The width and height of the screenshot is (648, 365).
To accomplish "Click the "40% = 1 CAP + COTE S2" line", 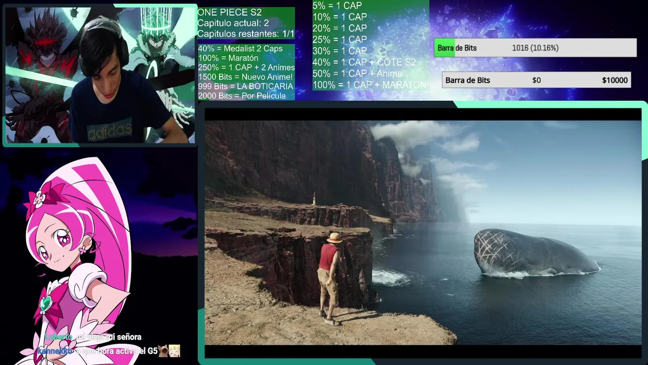I will coord(364,62).
